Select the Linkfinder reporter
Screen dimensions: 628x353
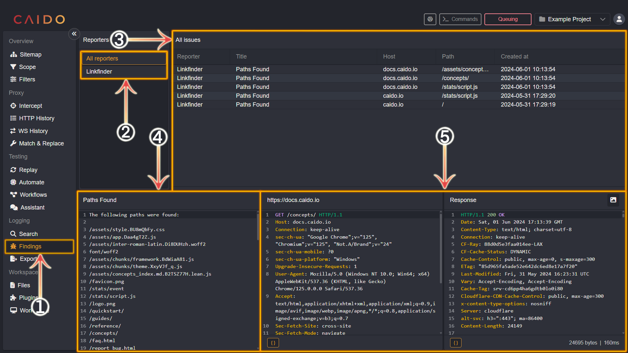click(124, 72)
